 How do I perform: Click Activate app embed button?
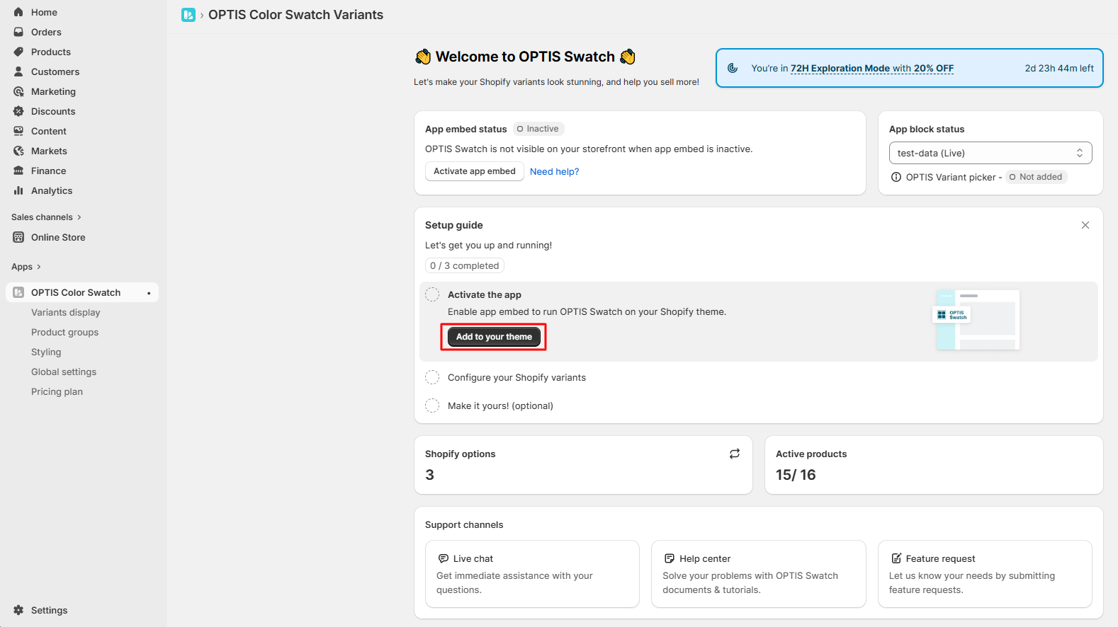[x=475, y=171]
